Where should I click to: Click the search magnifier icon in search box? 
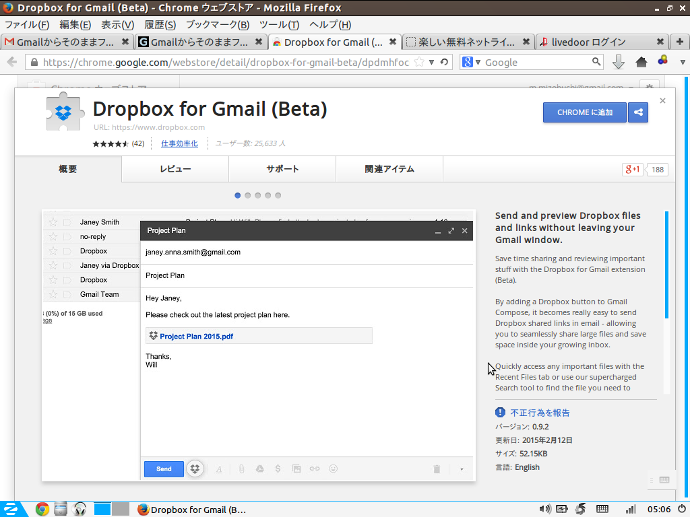pyautogui.click(x=596, y=61)
